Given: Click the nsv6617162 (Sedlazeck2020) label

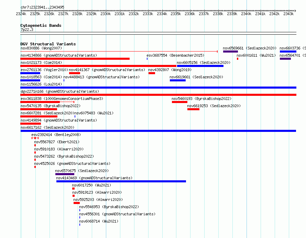Looking at the screenshot, I should coord(47,127).
